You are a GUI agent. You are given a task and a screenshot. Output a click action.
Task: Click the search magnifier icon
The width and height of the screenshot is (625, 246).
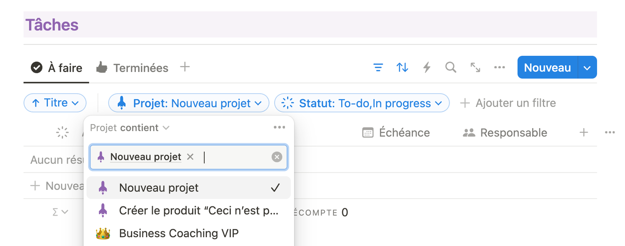(450, 67)
